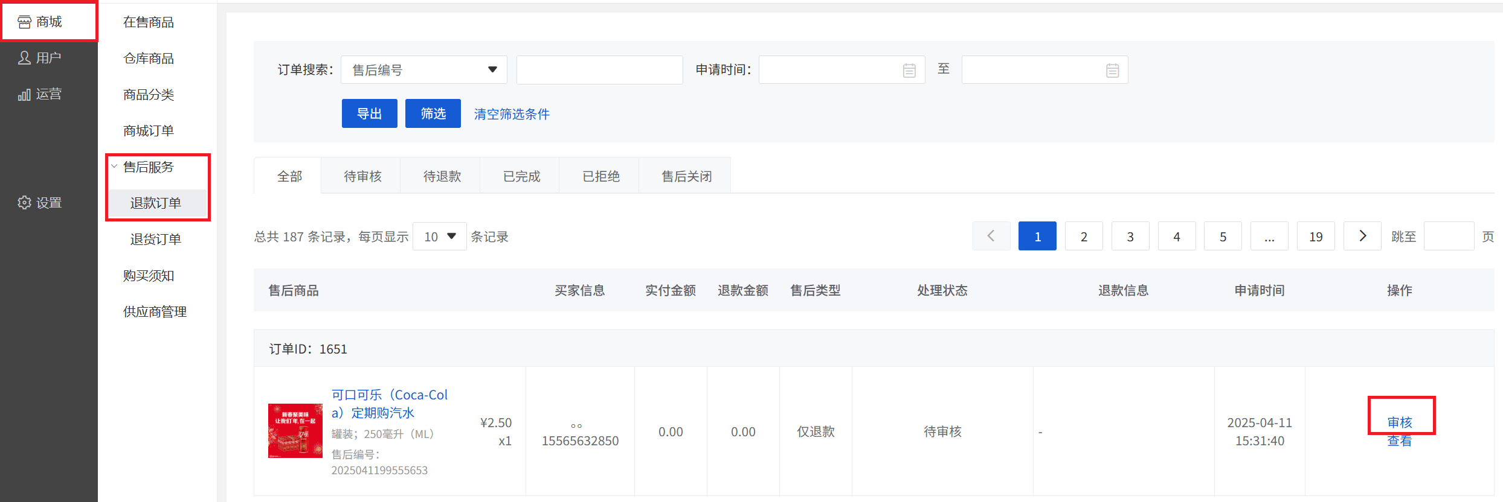Click the 运营 bar chart icon

[24, 95]
